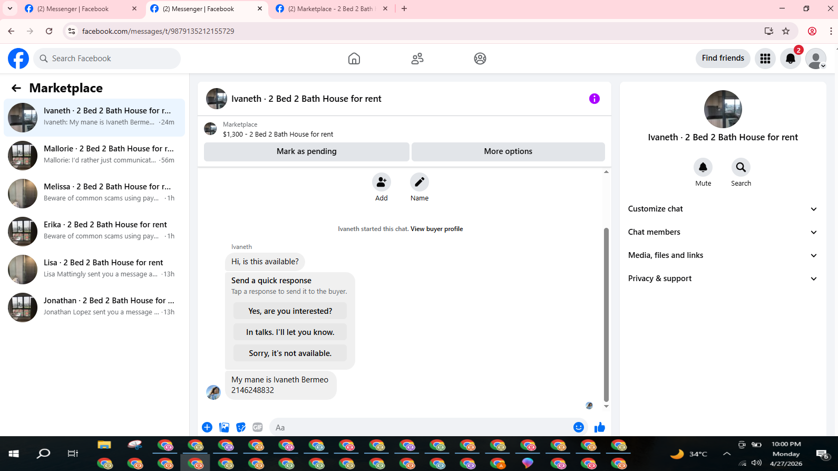
Task: Open Windows taskbar search
Action: pyautogui.click(x=44, y=454)
